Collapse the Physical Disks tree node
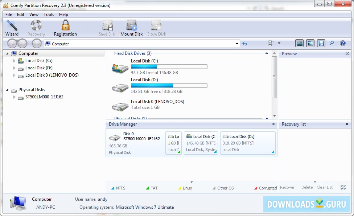Screen dimensions: 354x216 pos(7,90)
